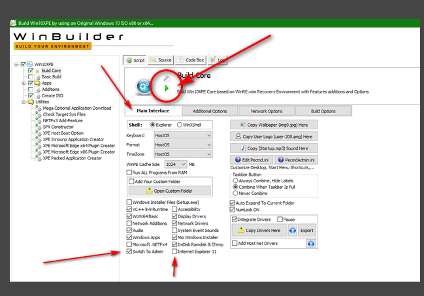Click the script icon beside XPE Innounp Application Creator

point(38,139)
